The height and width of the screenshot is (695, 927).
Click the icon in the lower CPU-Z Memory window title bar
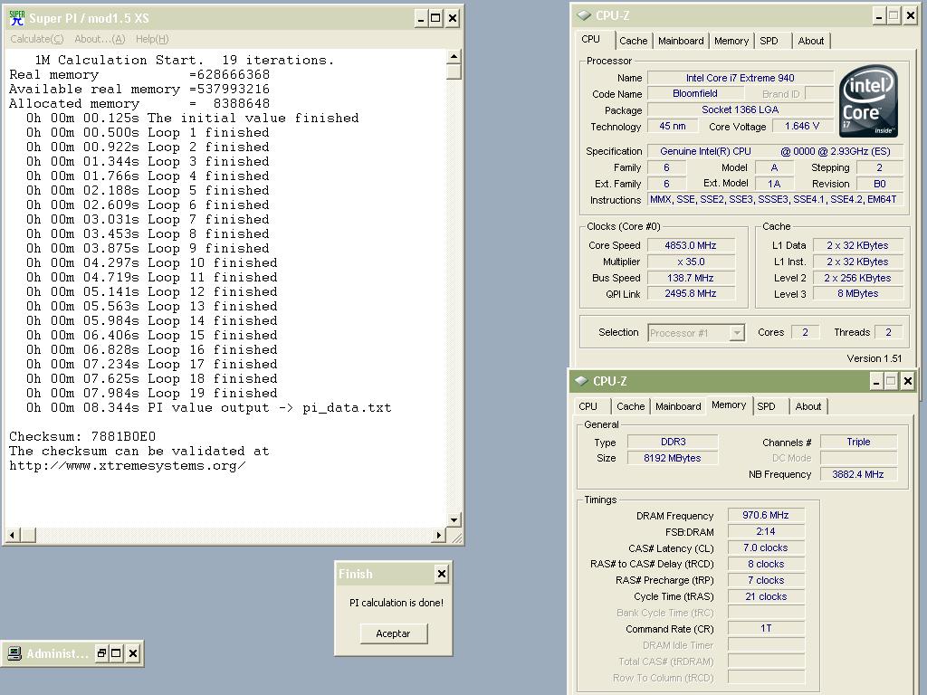tap(582, 381)
